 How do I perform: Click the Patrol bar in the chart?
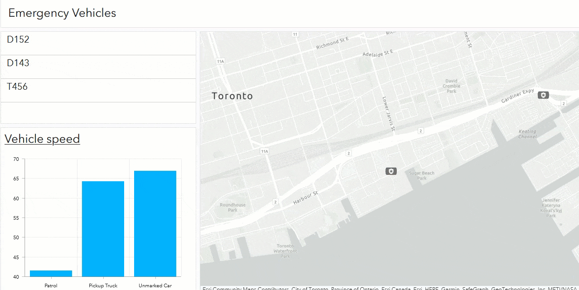pyautogui.click(x=50, y=274)
